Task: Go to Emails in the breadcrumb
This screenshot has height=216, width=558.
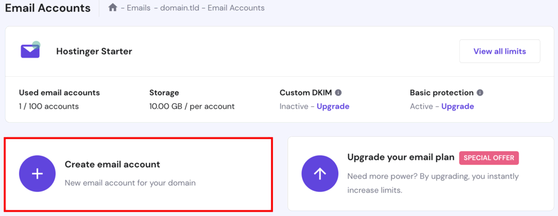Action: click(x=138, y=8)
